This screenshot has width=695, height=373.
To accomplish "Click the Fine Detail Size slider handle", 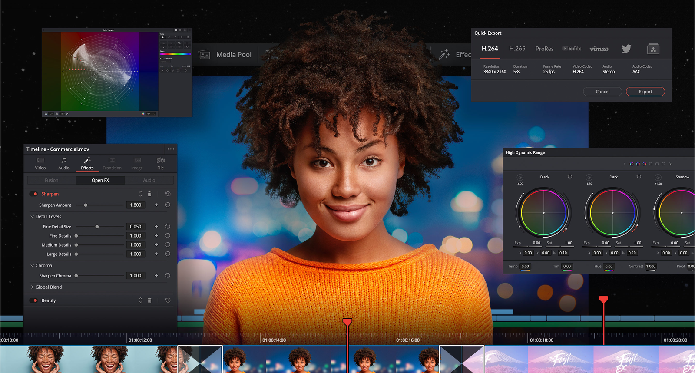I will (x=97, y=227).
